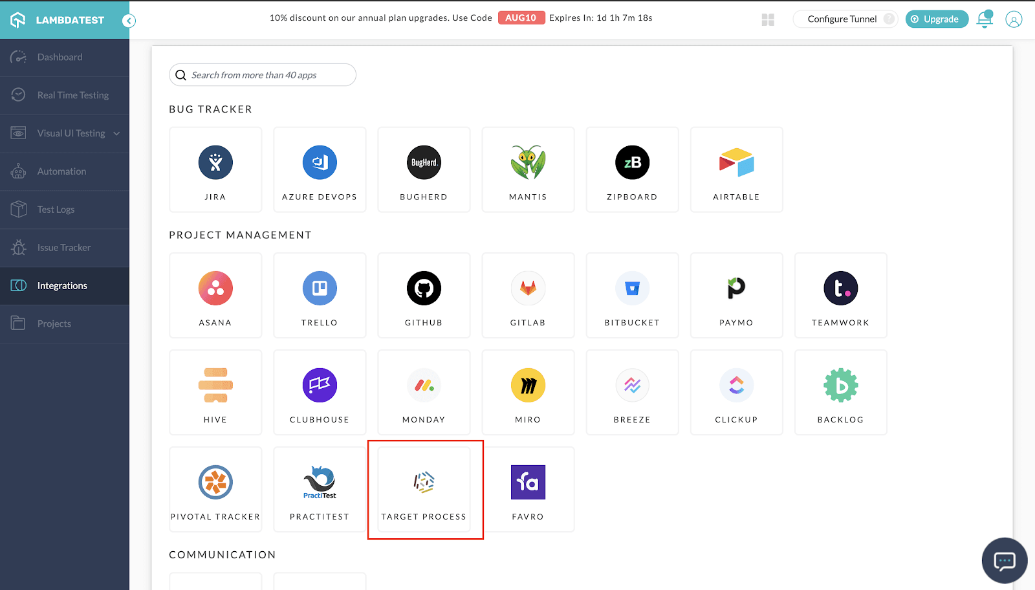Viewport: 1035px width, 590px height.
Task: Select the Target Process integration
Action: click(x=424, y=488)
